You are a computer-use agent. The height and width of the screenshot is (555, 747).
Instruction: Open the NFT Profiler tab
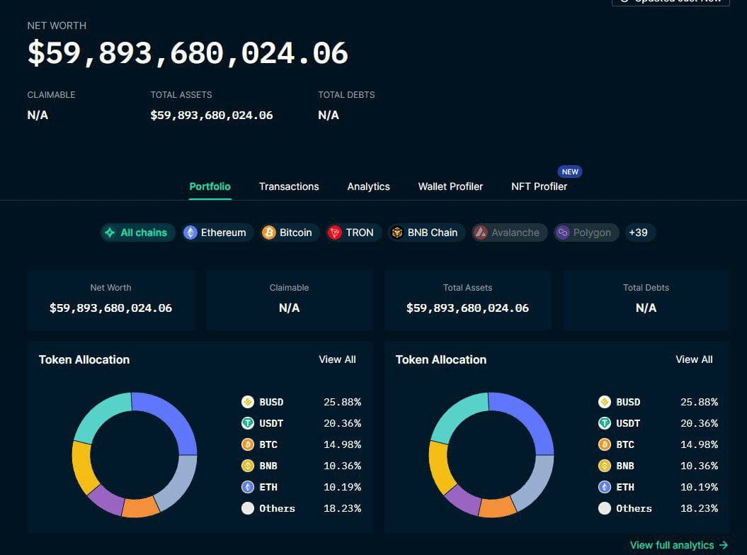coord(539,186)
